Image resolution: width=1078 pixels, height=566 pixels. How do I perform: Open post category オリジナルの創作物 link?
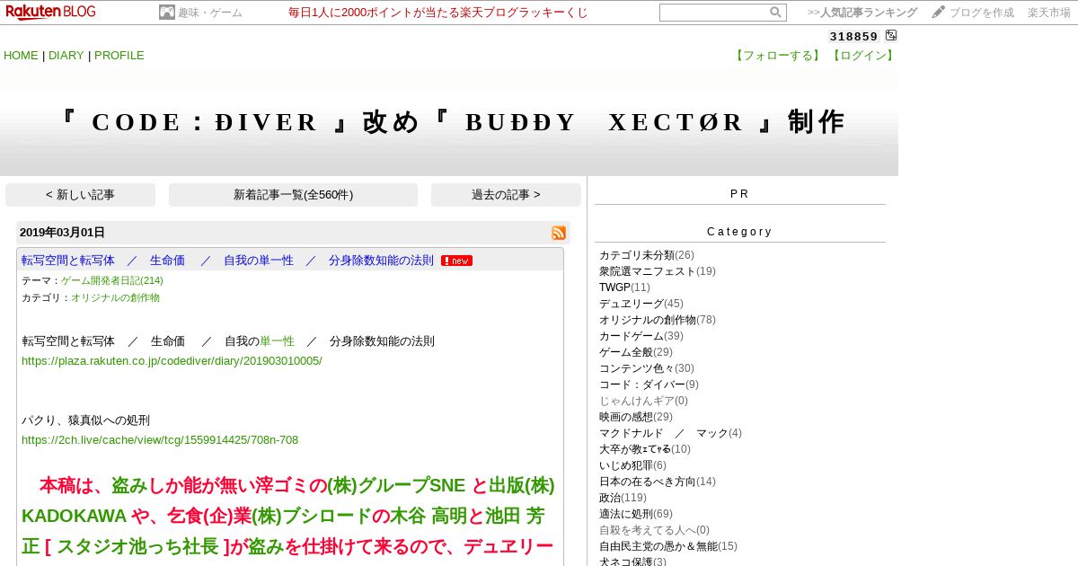pos(115,297)
